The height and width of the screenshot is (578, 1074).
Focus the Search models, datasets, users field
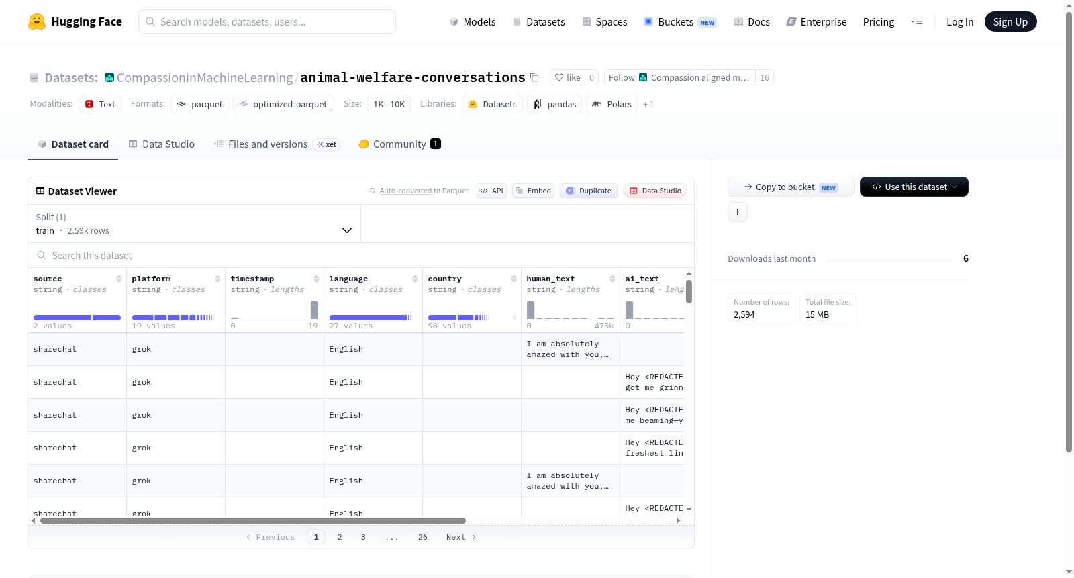point(267,21)
